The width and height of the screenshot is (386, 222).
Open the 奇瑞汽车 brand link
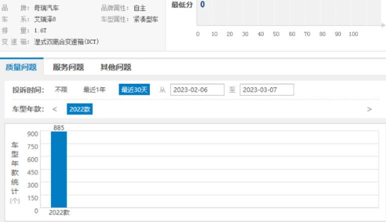48,8
